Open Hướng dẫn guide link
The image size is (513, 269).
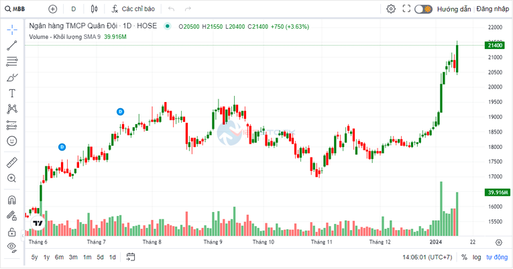point(454,9)
